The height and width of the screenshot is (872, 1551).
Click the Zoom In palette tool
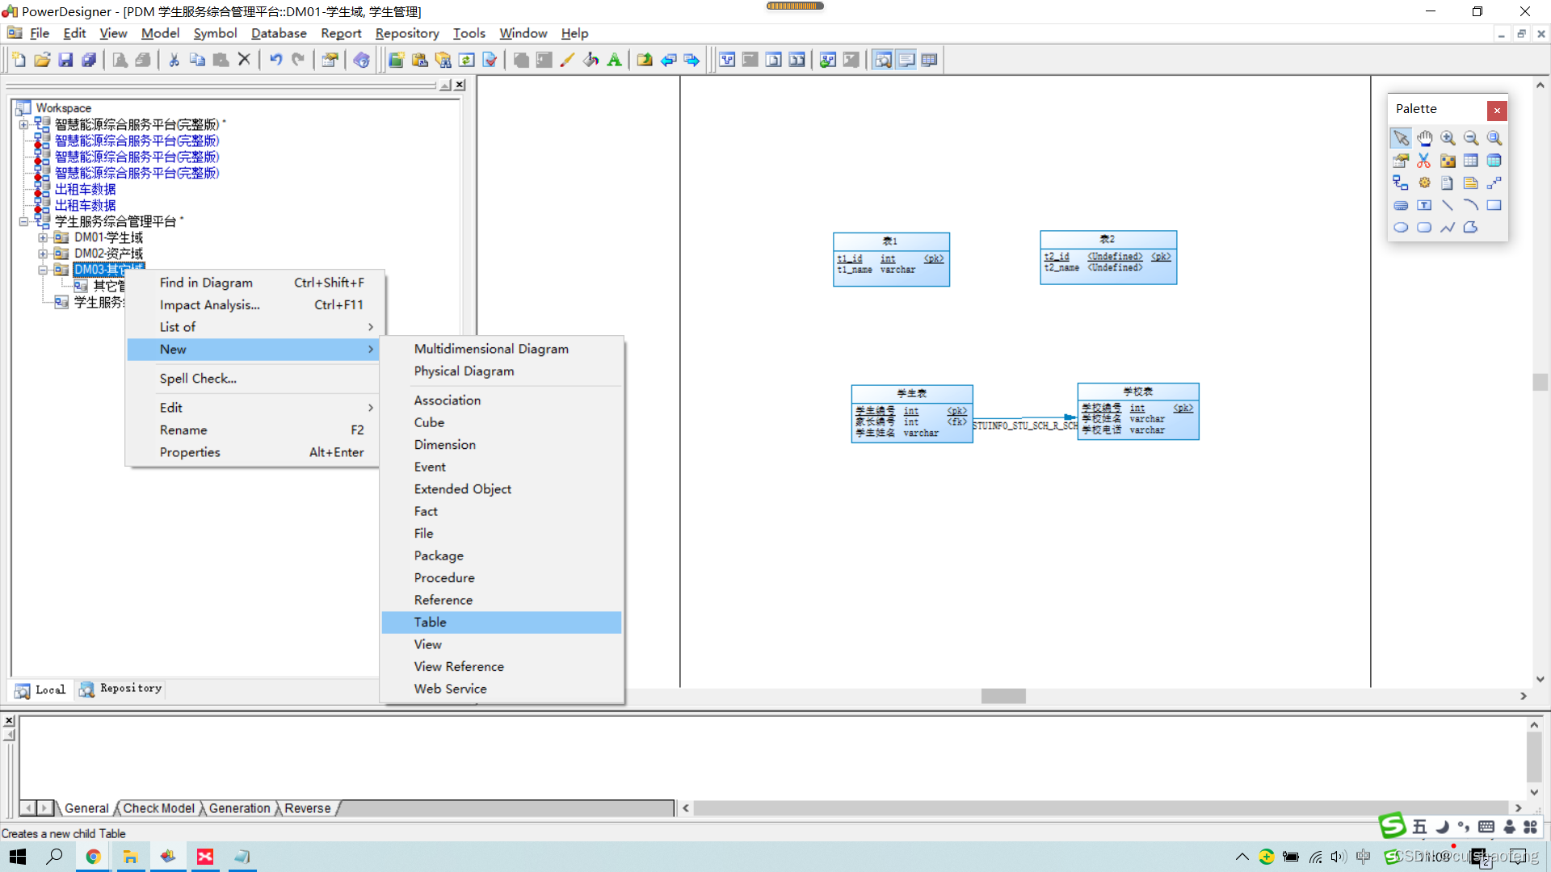1448,138
